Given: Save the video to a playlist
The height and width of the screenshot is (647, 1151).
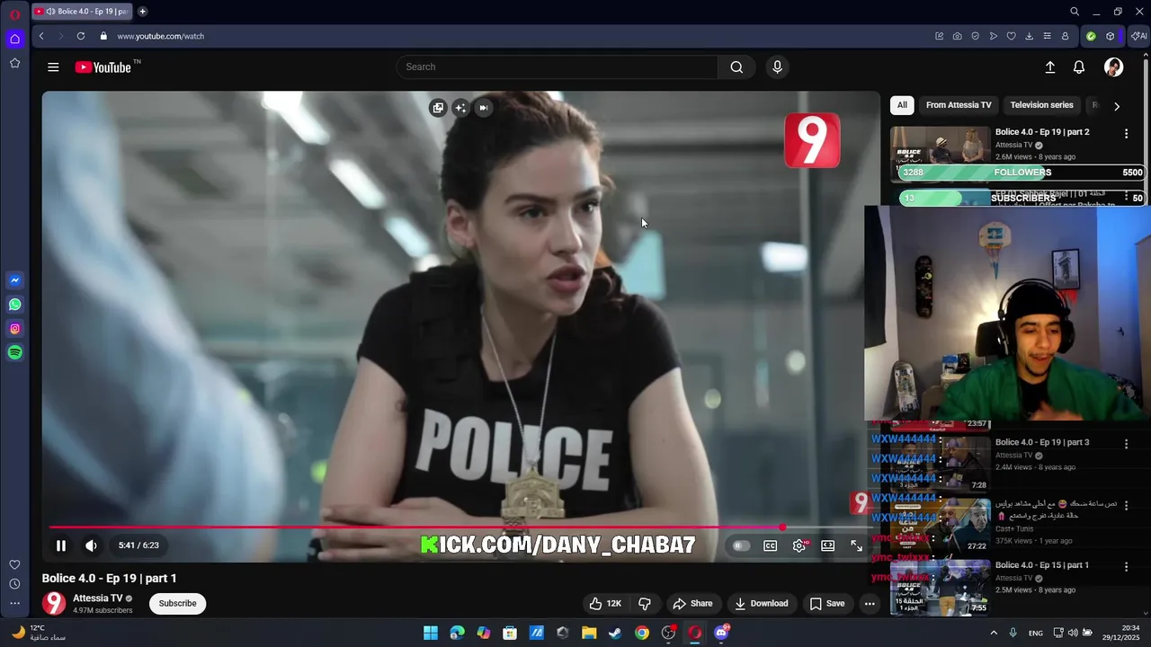Looking at the screenshot, I should point(827,604).
